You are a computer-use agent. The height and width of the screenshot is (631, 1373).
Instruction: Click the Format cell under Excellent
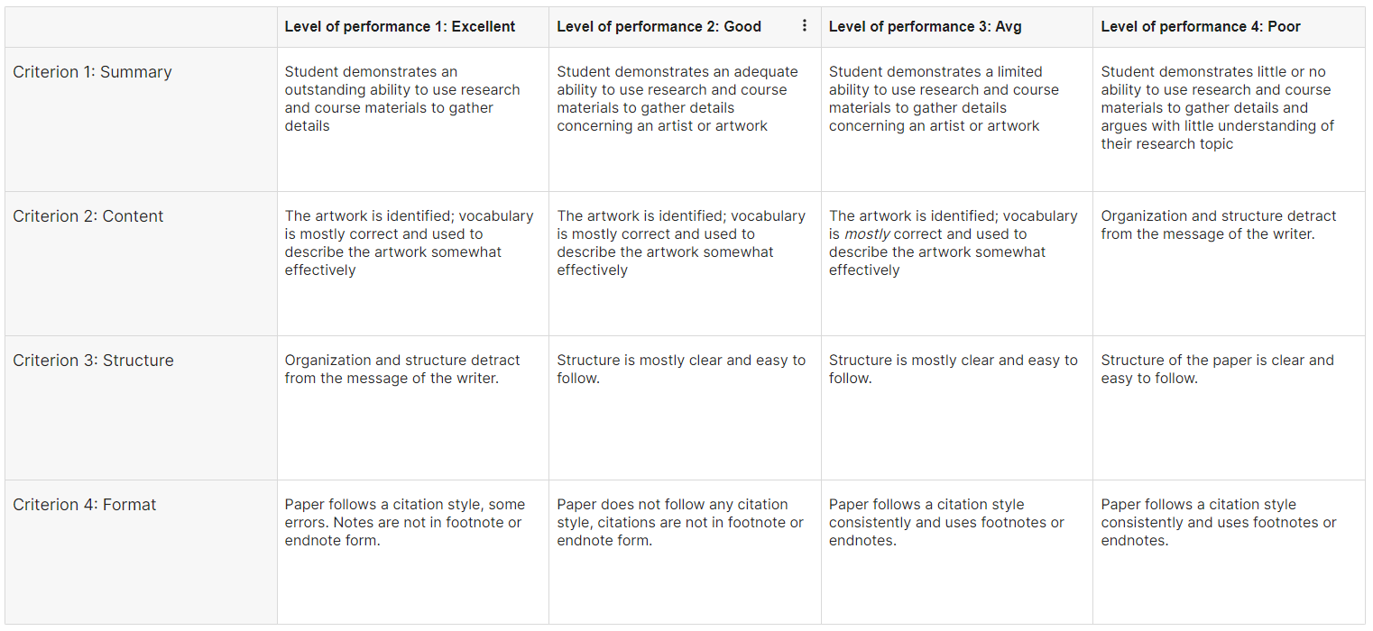tap(404, 523)
